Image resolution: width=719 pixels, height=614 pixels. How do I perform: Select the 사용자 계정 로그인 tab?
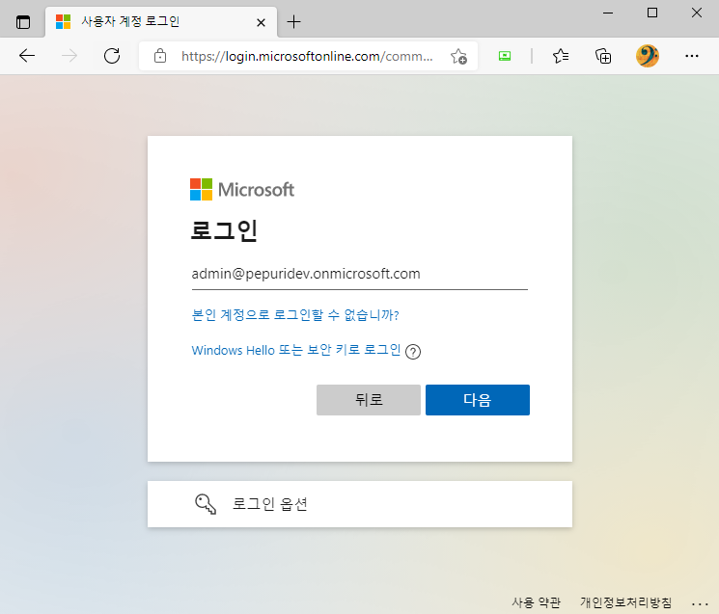(x=161, y=21)
